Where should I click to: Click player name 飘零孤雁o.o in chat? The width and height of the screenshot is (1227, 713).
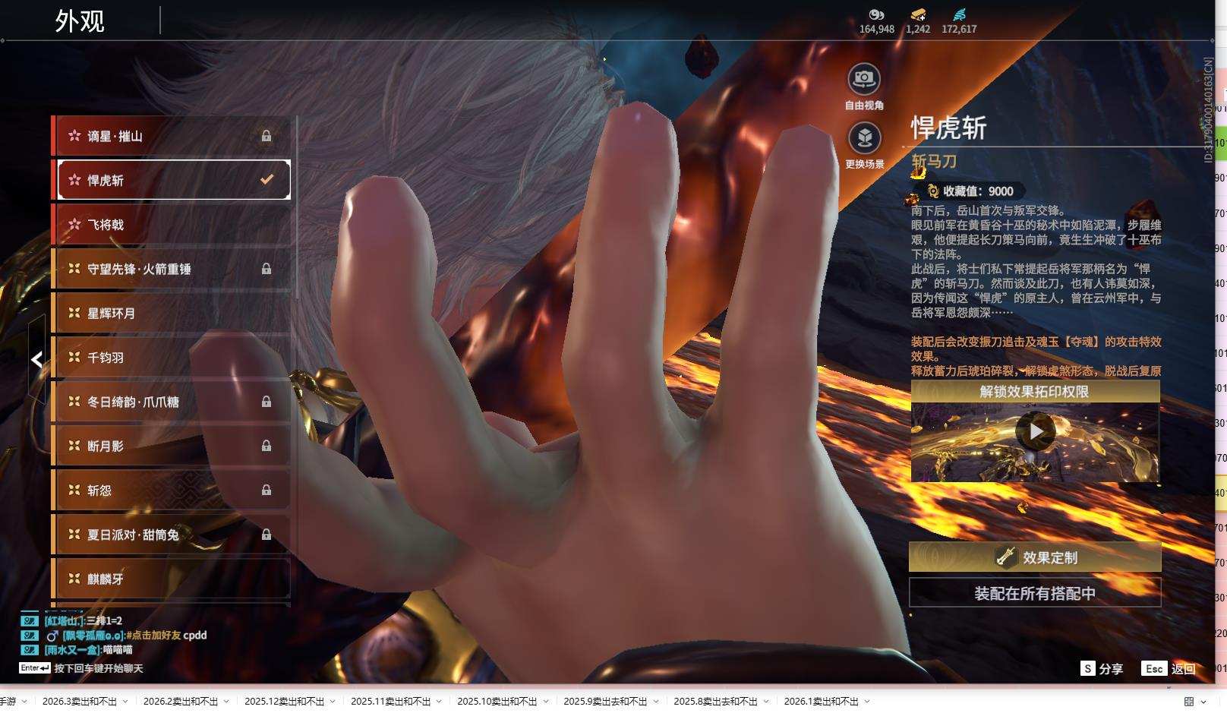93,636
